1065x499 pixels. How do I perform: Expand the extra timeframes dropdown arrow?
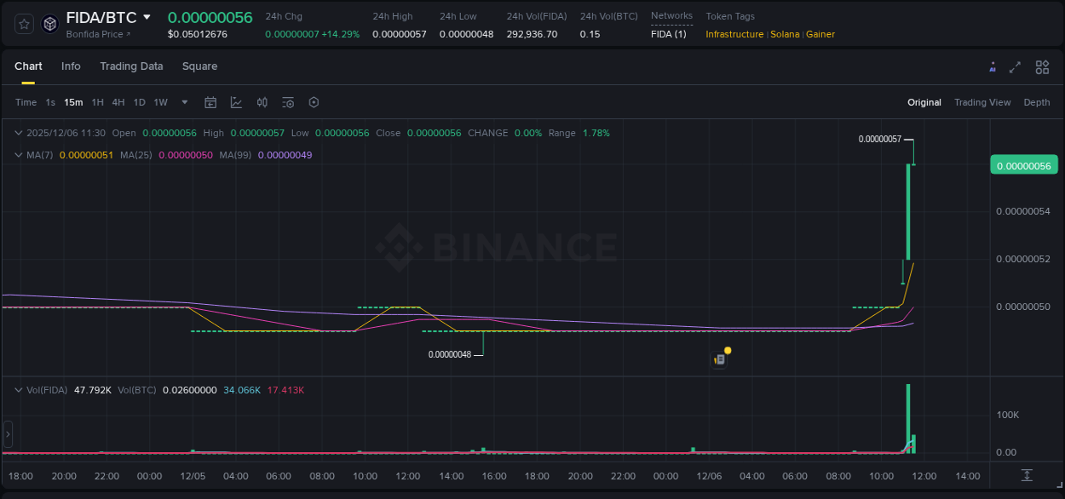[183, 102]
